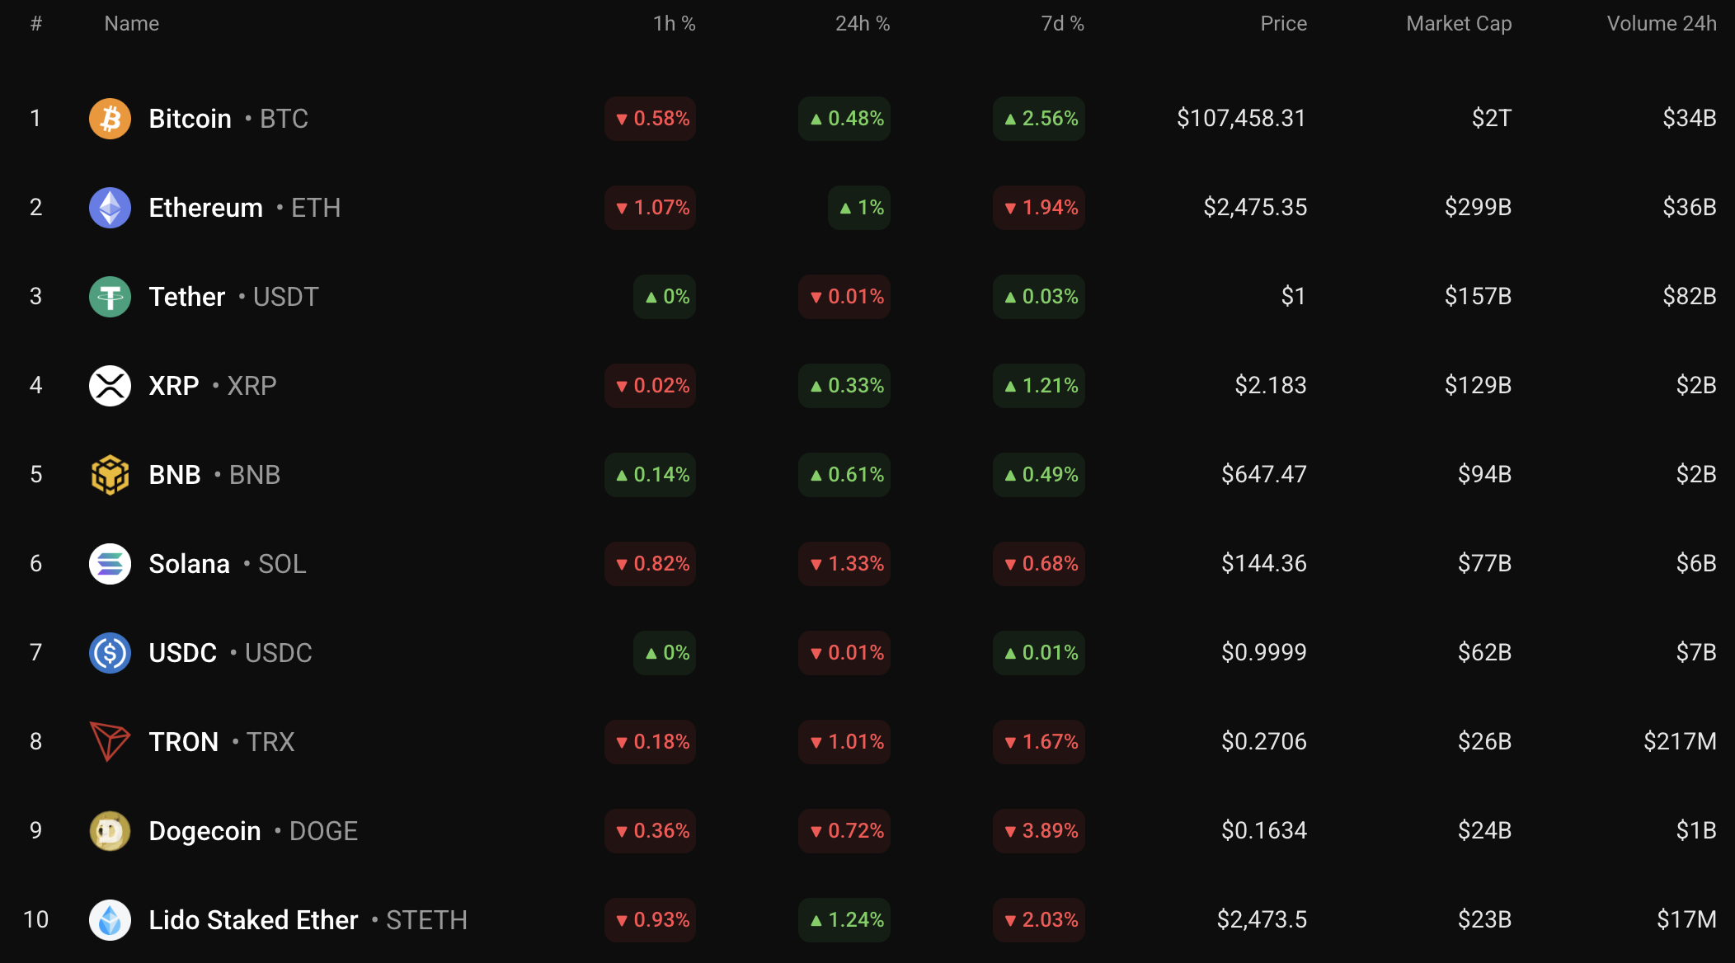Sort by the 24h % column header

[862, 24]
